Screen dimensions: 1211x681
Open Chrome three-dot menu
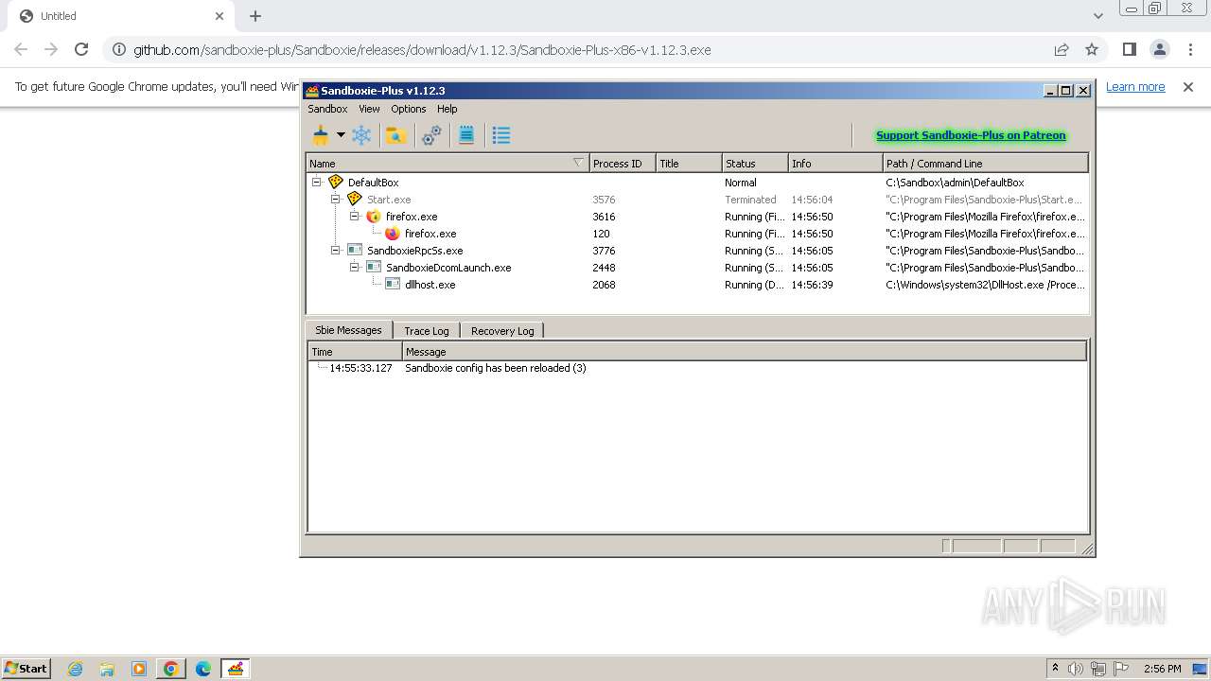pyautogui.click(x=1190, y=49)
